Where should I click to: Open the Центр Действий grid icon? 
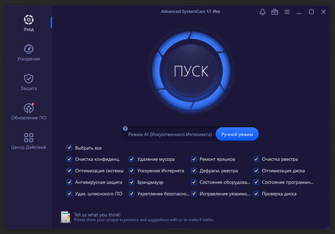click(x=28, y=138)
